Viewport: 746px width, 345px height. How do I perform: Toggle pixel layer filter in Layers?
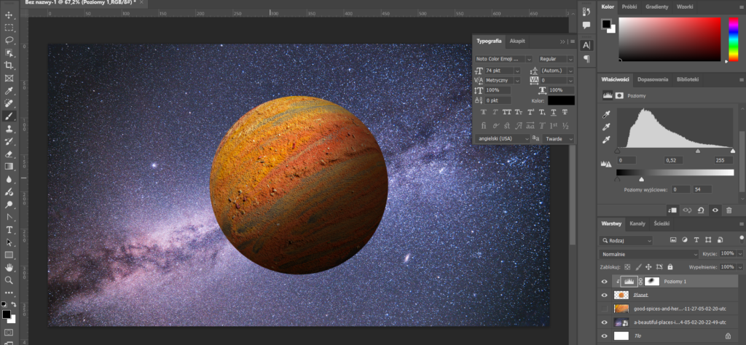pos(673,240)
